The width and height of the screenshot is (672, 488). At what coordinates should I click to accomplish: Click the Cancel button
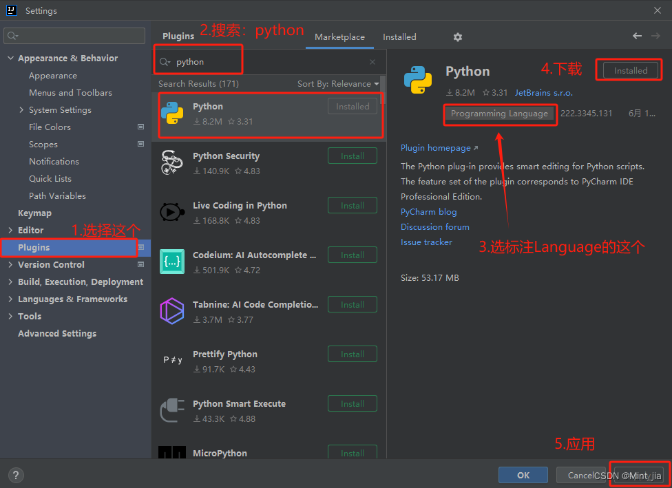click(x=580, y=475)
